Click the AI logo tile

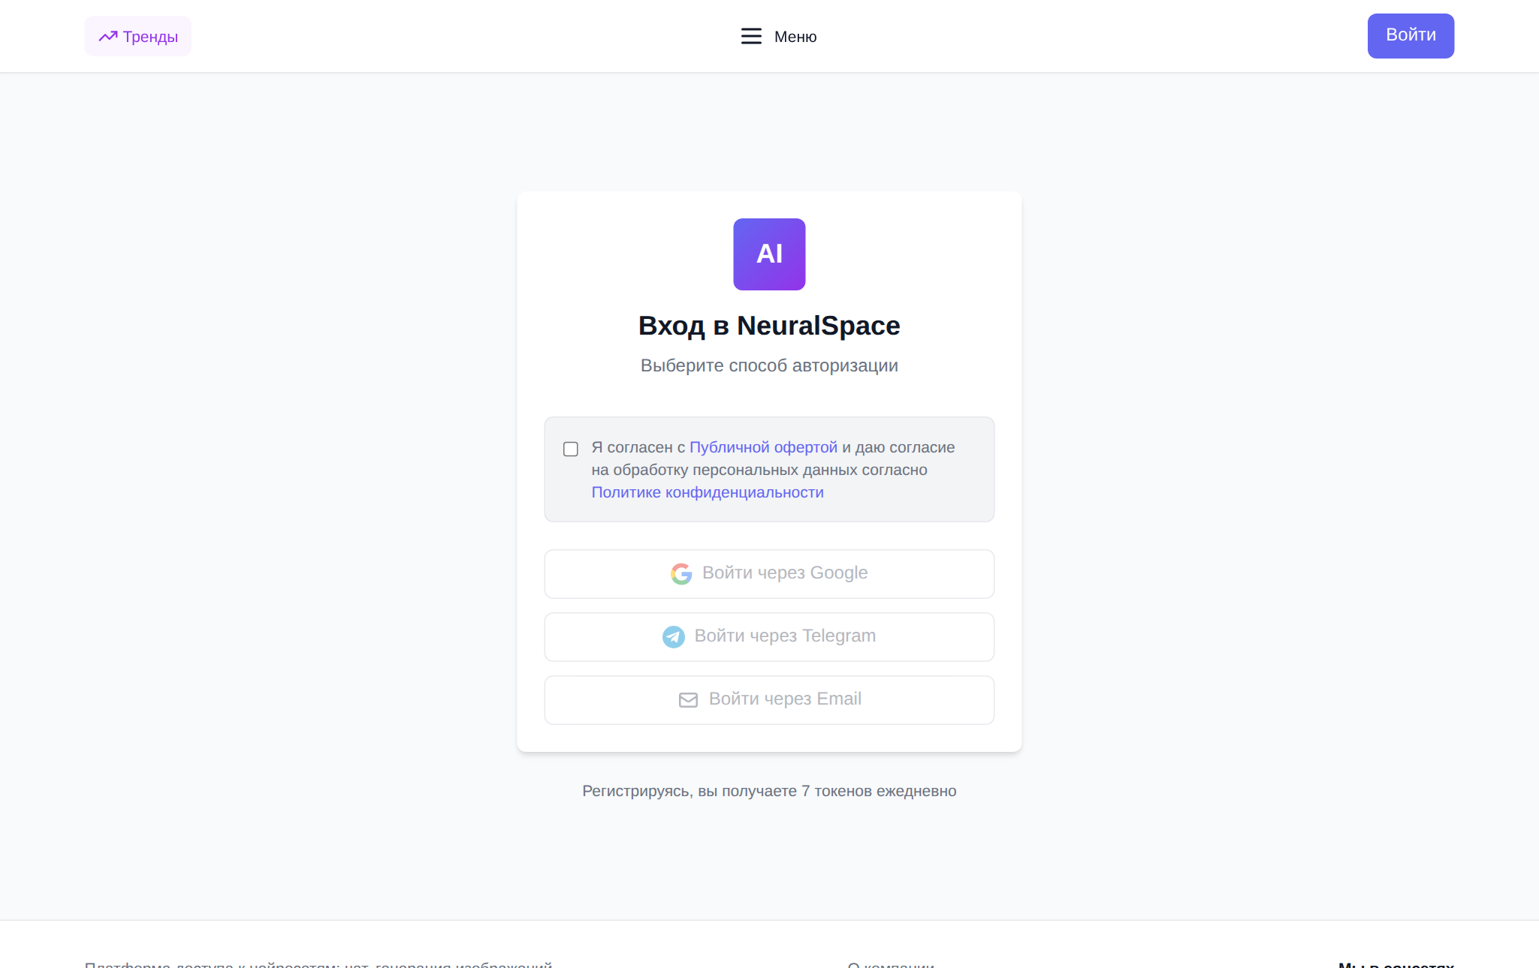pyautogui.click(x=769, y=254)
